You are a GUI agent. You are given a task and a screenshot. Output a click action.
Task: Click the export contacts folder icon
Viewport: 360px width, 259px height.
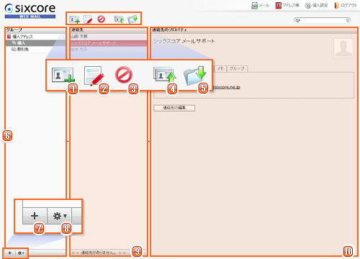pos(132,19)
